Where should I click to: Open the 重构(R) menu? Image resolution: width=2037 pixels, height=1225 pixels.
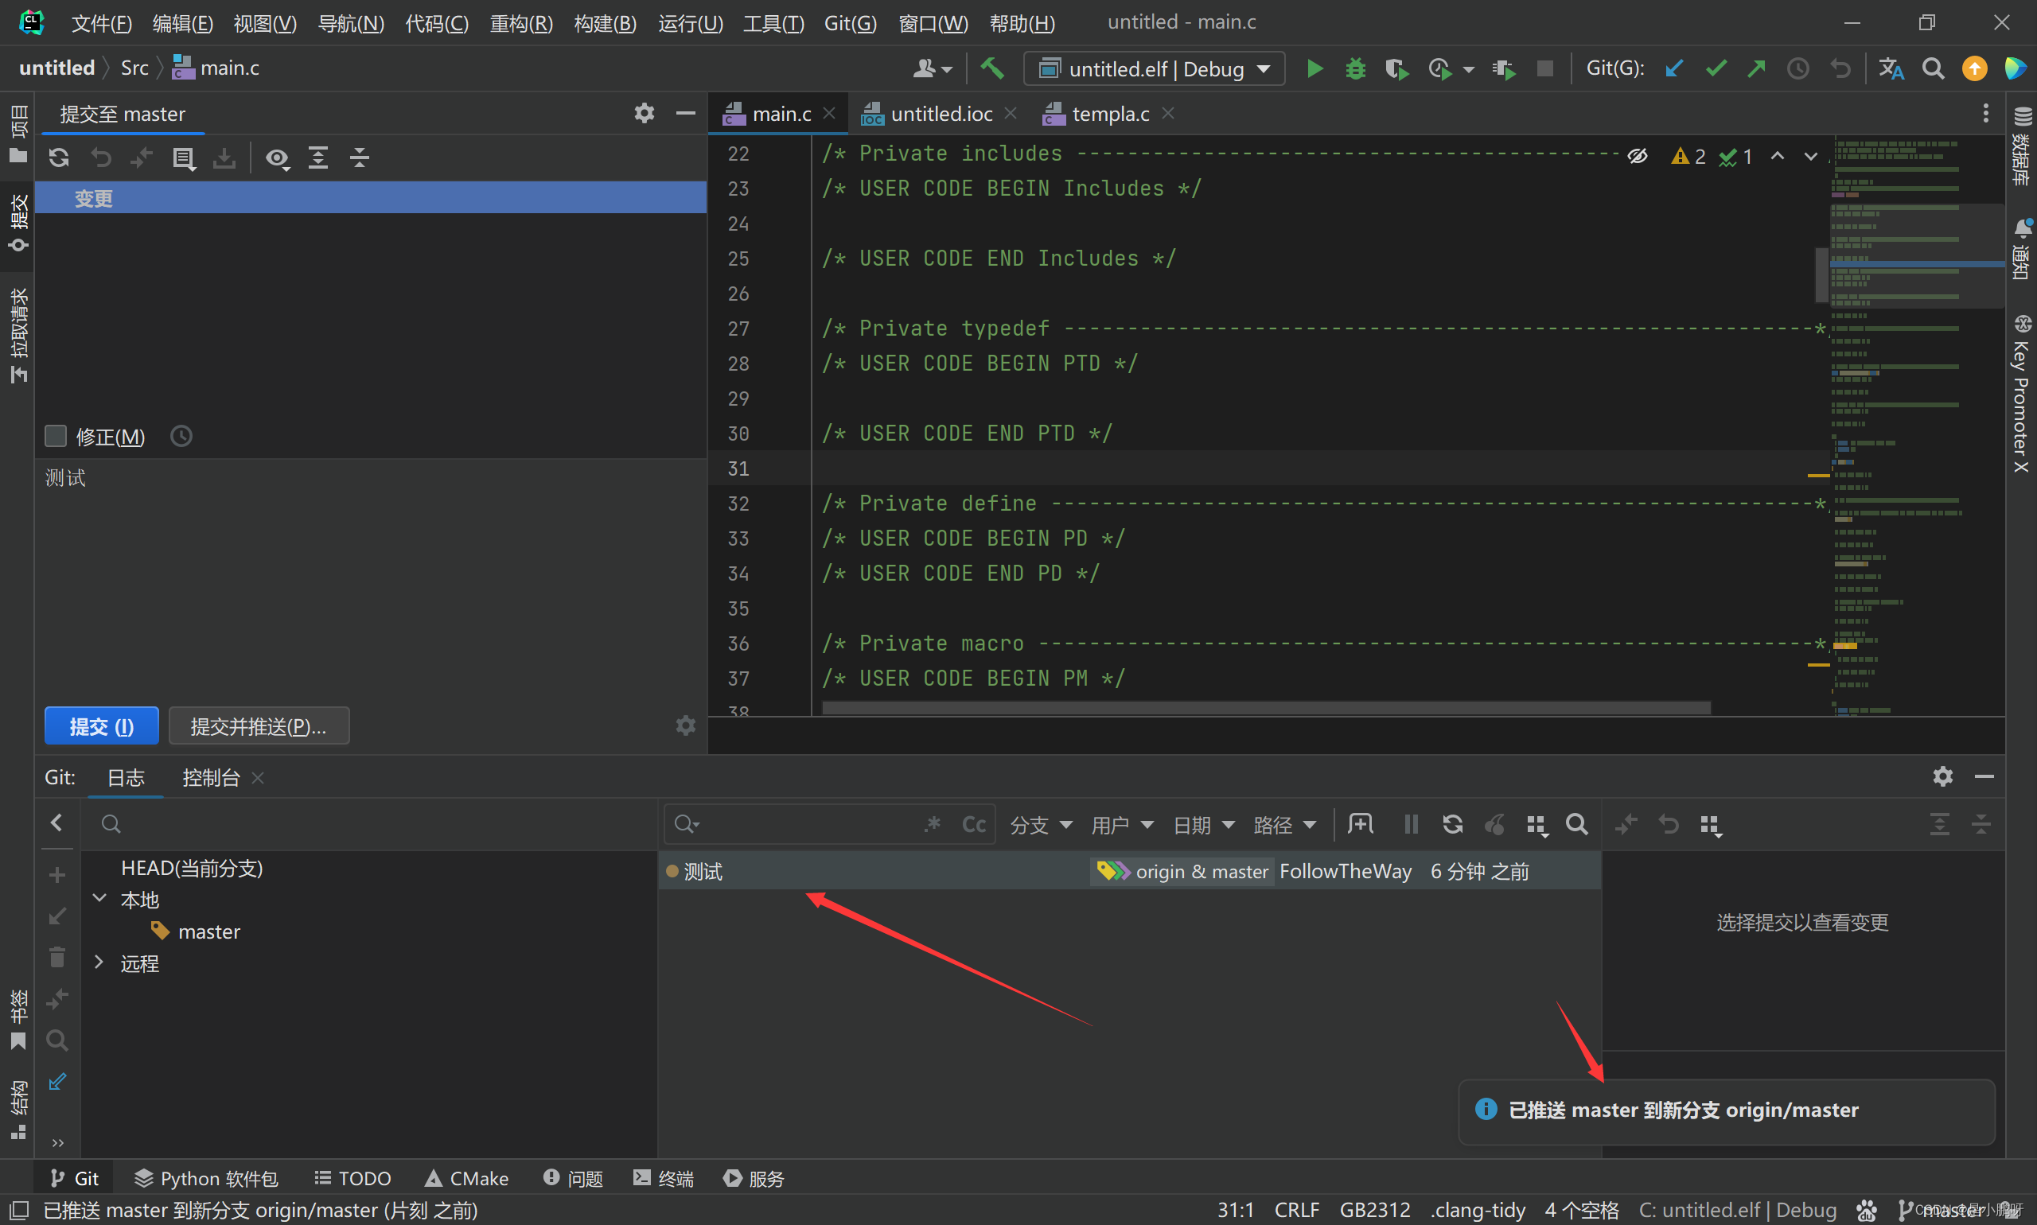click(521, 22)
